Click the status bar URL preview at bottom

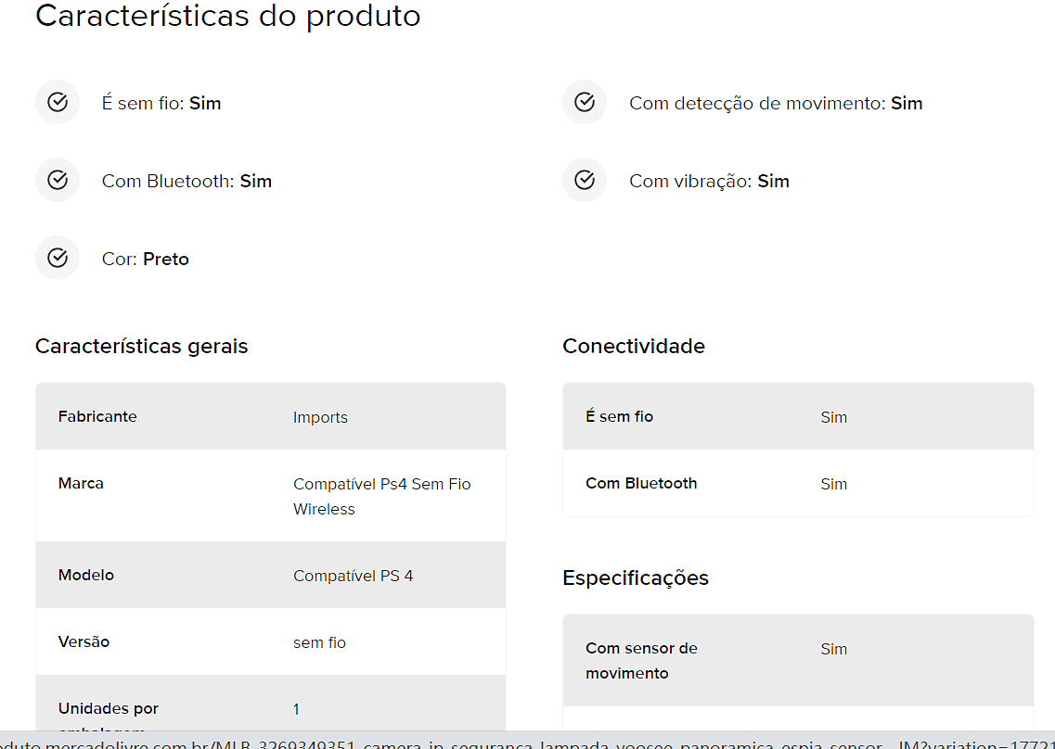point(527,741)
